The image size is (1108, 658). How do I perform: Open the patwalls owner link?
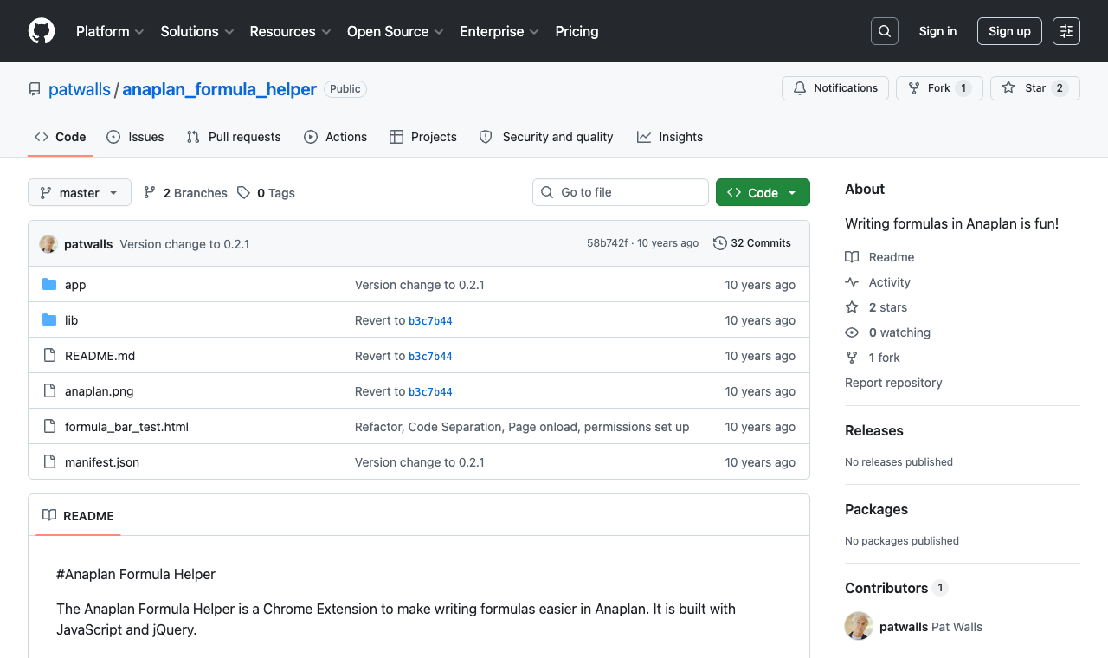pos(80,89)
